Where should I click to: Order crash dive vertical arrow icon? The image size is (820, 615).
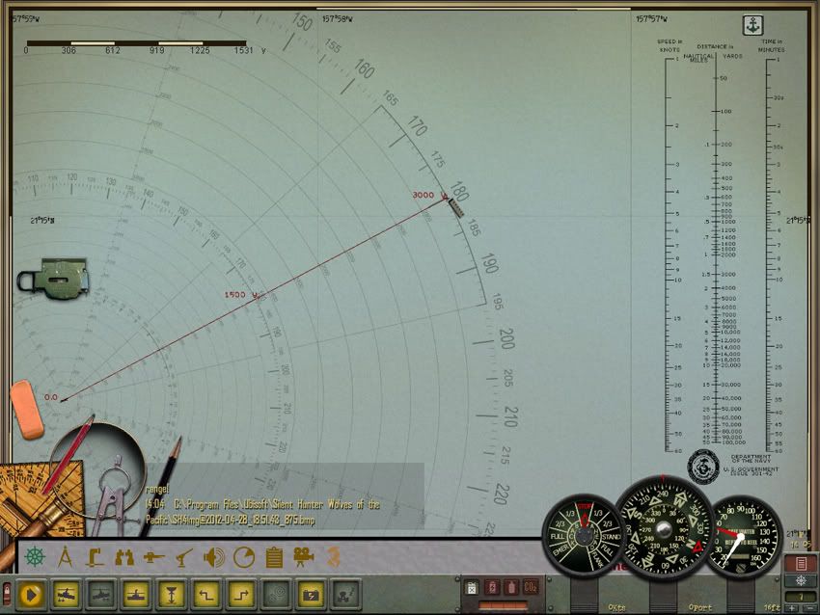pyautogui.click(x=171, y=595)
